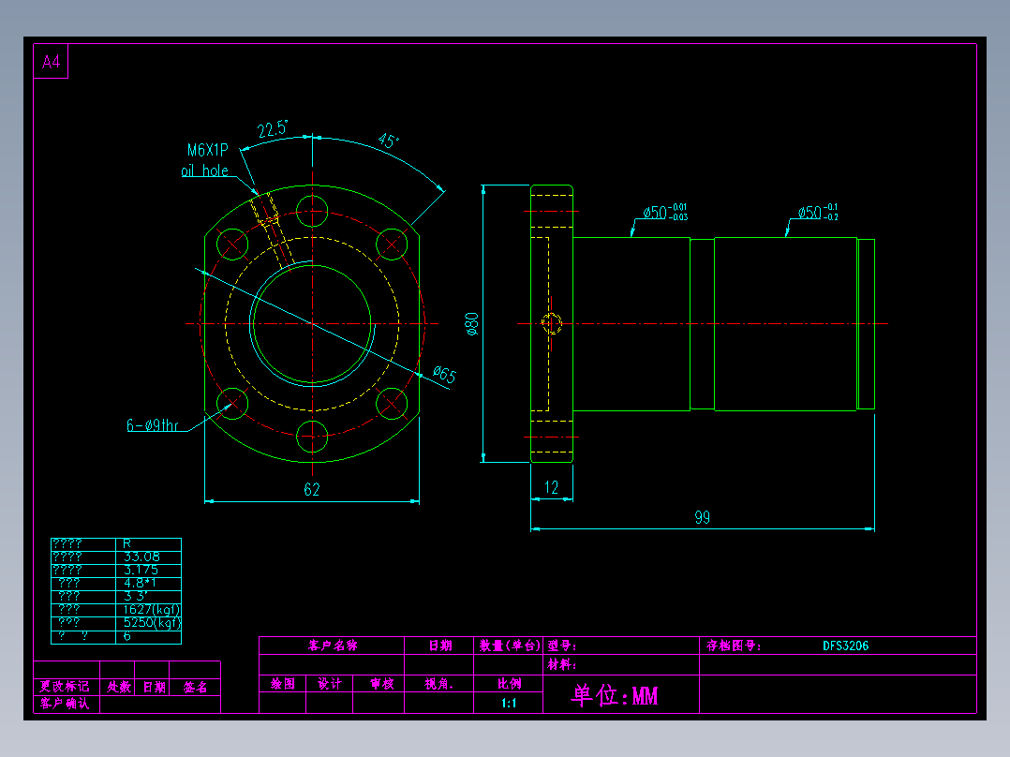Select the 12 flange thickness dimension
1010x757 pixels.
(551, 487)
